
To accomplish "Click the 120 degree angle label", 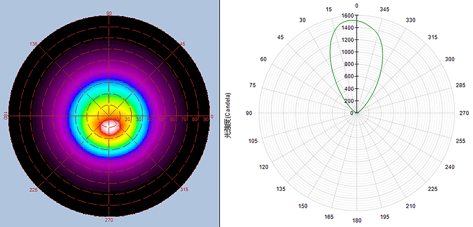I will tap(264, 167).
